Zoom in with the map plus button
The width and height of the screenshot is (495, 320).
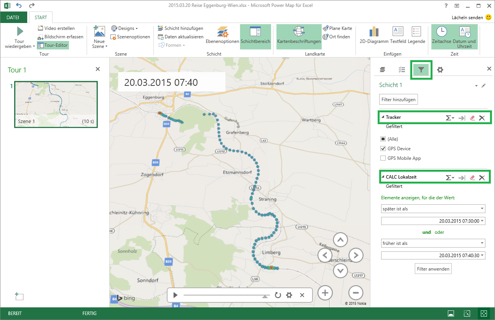(x=325, y=293)
